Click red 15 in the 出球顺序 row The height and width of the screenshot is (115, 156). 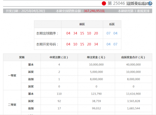[82, 33]
